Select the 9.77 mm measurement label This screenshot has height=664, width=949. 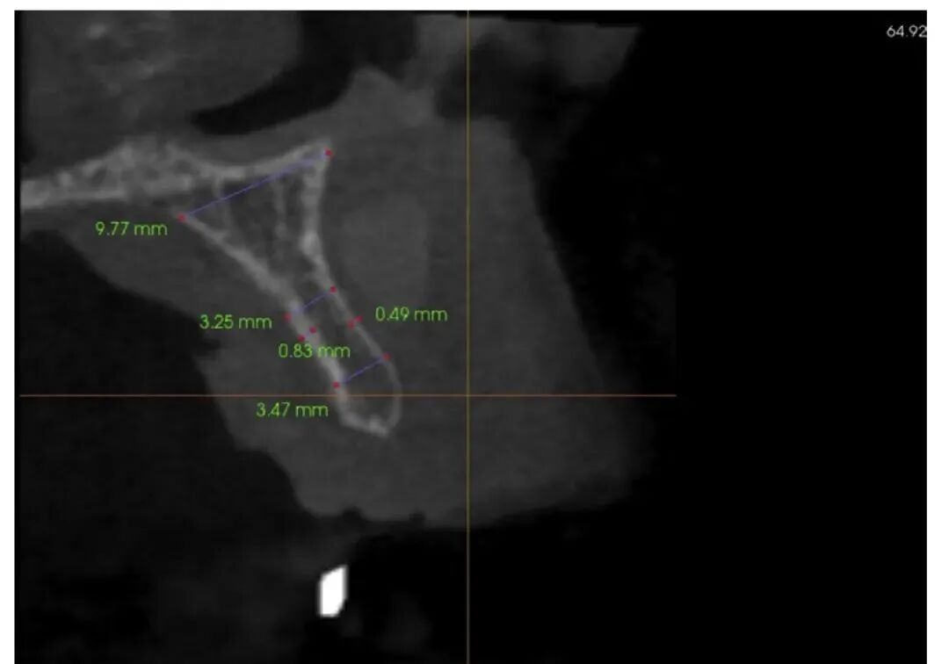click(131, 228)
